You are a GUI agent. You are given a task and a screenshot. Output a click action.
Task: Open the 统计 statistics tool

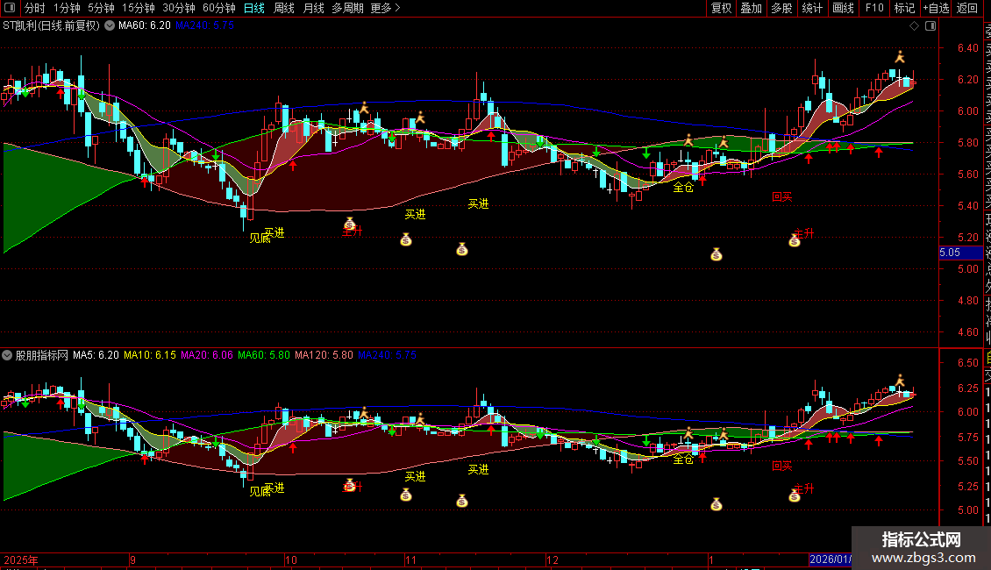coord(811,8)
